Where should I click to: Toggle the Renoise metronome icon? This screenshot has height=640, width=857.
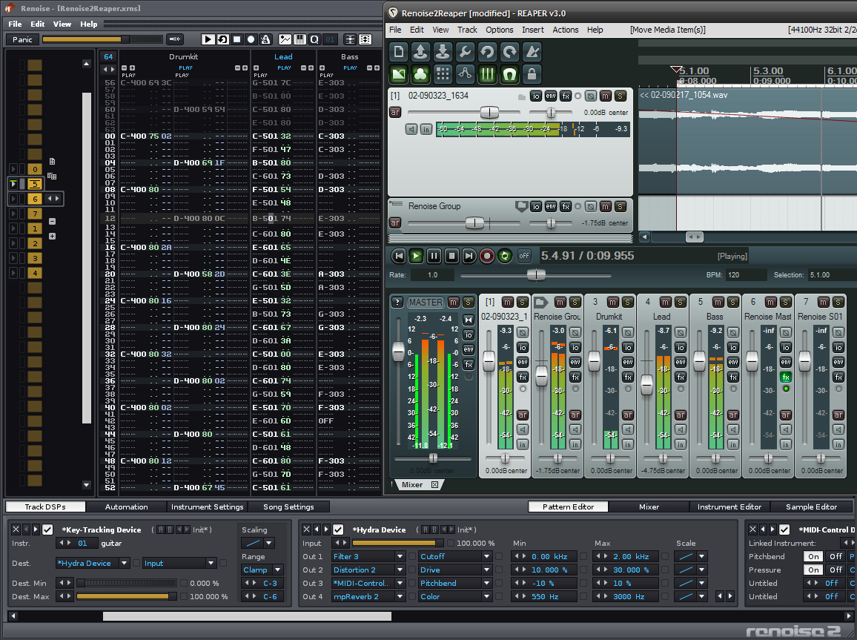pos(265,39)
